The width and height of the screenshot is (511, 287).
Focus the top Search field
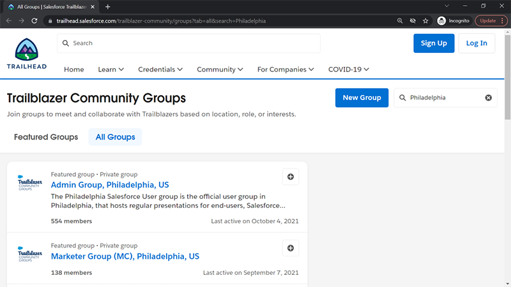[188, 43]
